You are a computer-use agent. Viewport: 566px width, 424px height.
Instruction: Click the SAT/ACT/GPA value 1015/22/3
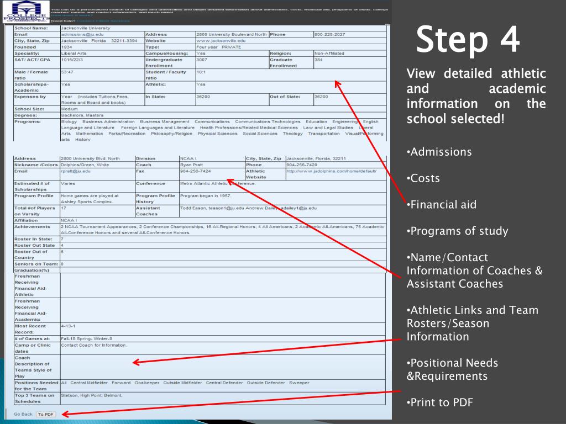tap(72, 60)
